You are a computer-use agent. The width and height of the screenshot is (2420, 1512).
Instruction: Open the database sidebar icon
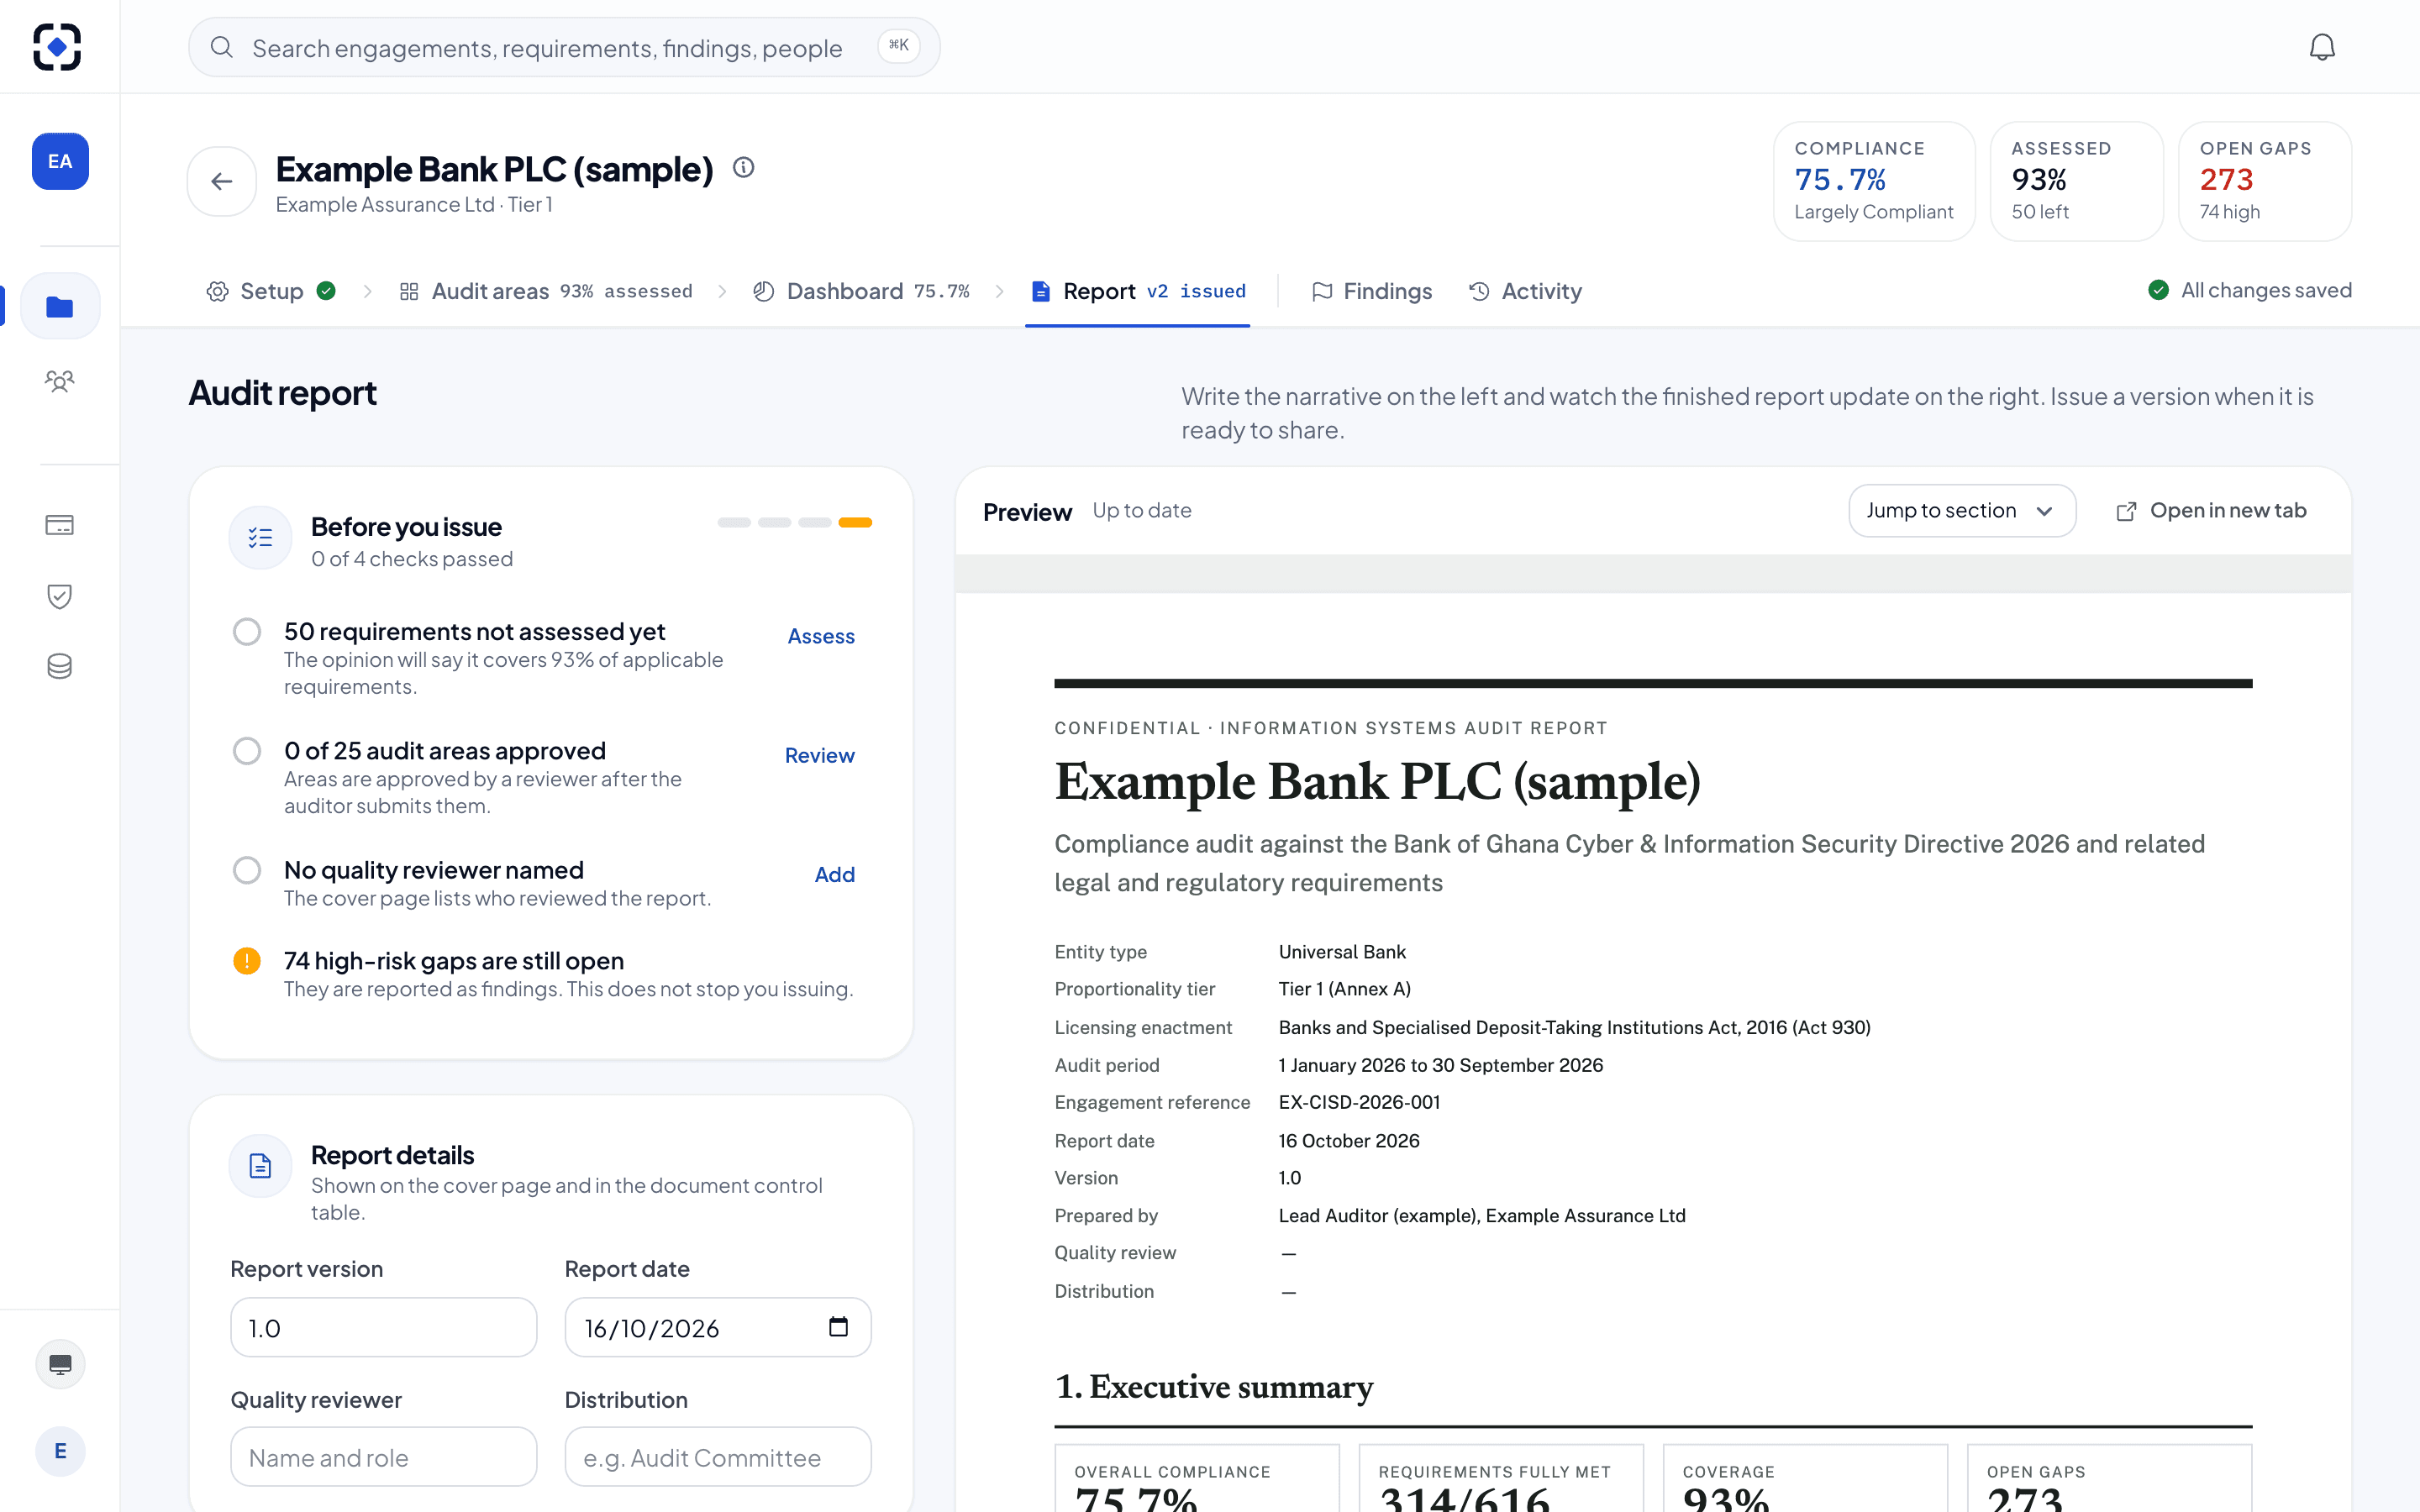[x=60, y=666]
